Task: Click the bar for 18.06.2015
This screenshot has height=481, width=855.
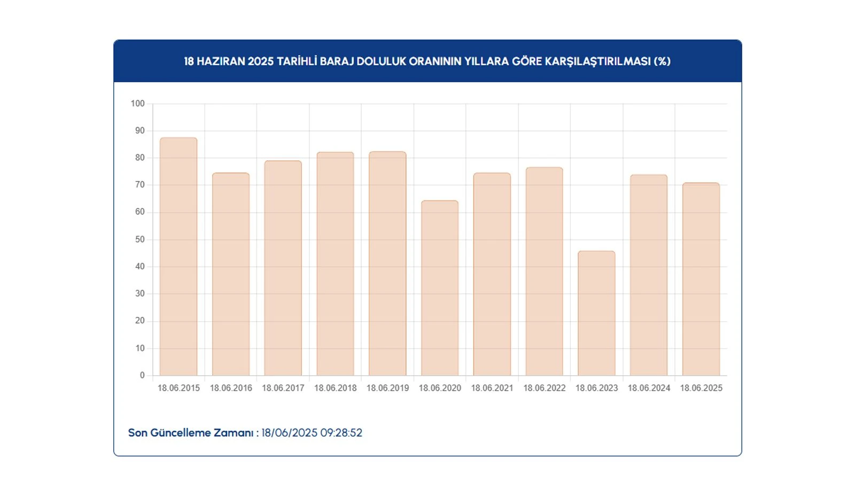Action: click(178, 257)
